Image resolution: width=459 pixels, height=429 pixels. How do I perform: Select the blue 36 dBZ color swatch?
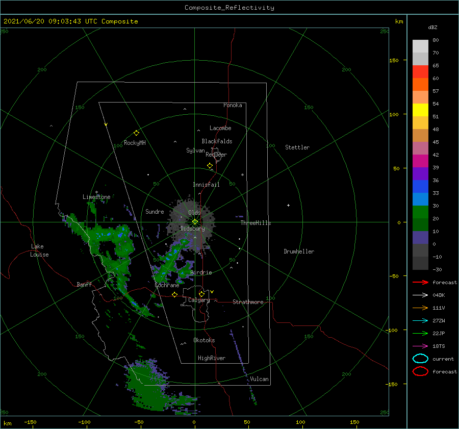click(x=420, y=187)
